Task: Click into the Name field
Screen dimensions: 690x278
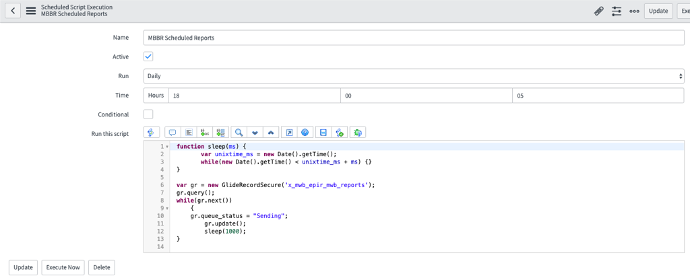Action: point(414,38)
